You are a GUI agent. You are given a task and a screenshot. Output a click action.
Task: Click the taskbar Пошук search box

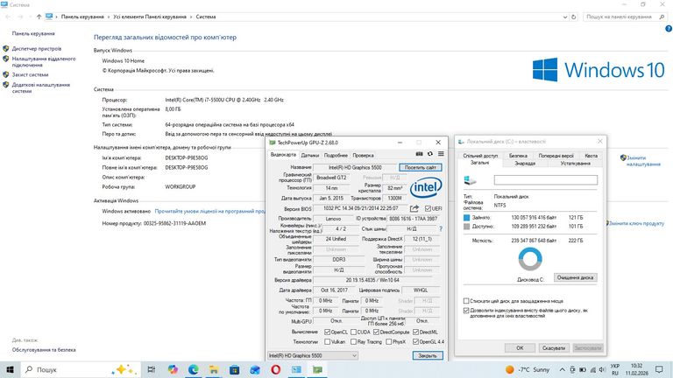coord(81,369)
